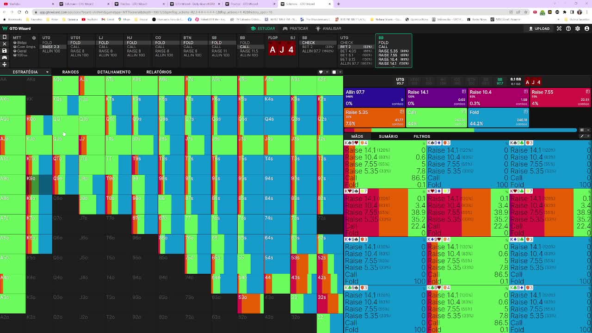
Task: Click the blue Fold action card
Action: [x=499, y=117]
